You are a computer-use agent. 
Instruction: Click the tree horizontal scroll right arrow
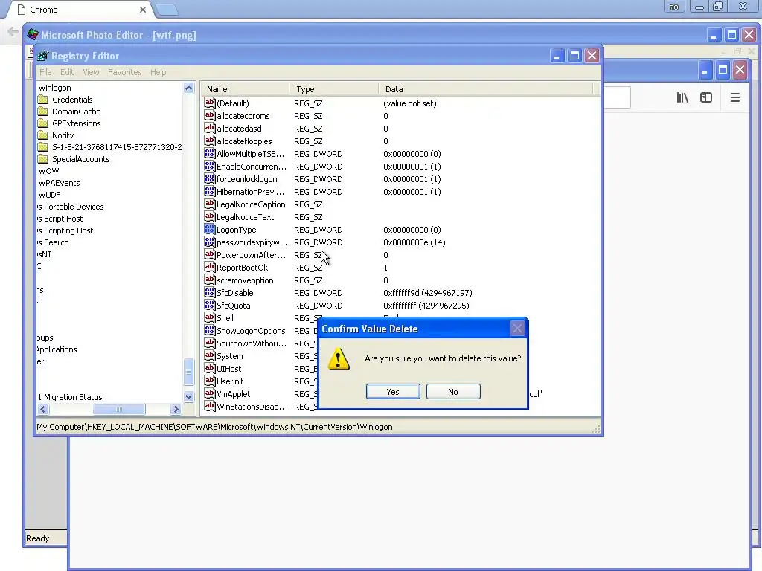point(176,410)
